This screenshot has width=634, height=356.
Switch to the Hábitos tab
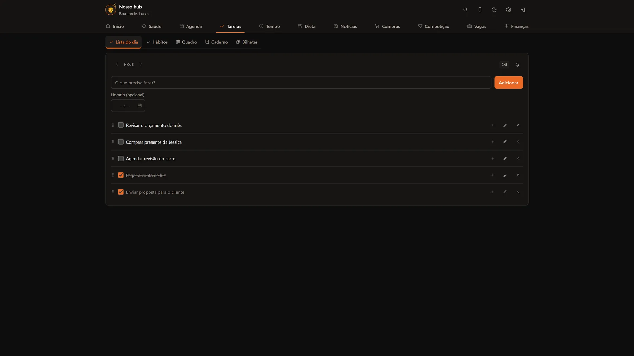[x=157, y=42]
